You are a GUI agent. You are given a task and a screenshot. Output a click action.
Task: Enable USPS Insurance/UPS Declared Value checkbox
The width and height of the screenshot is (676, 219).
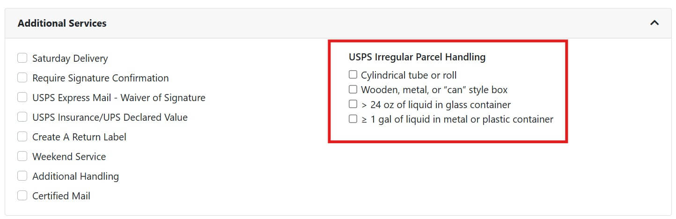tap(22, 117)
